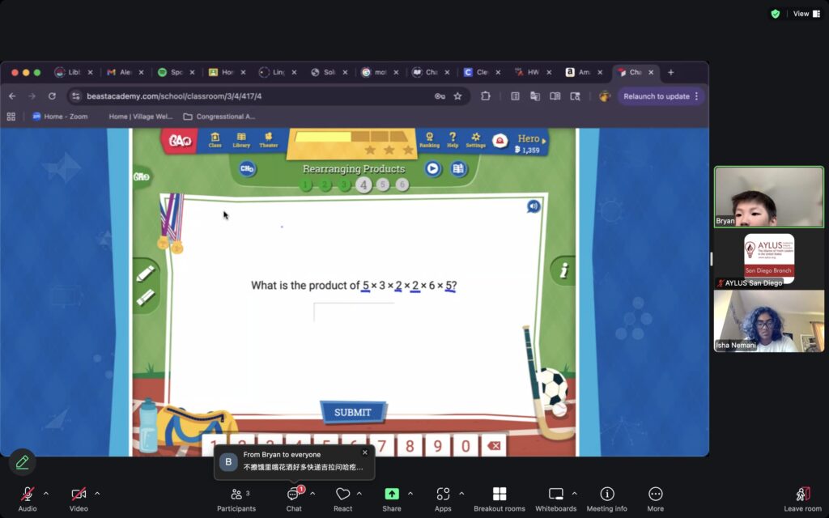This screenshot has width=829, height=518.
Task: Expand video options arrow
Action: (97, 493)
